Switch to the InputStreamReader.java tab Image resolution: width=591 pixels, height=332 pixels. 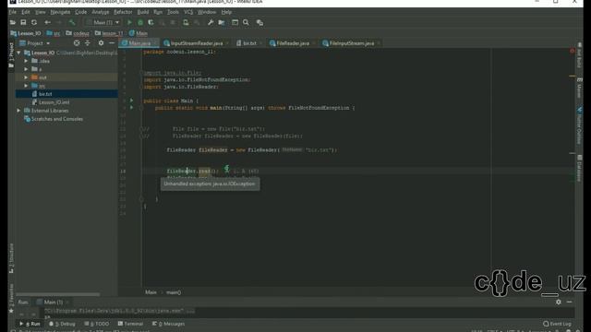197,43
